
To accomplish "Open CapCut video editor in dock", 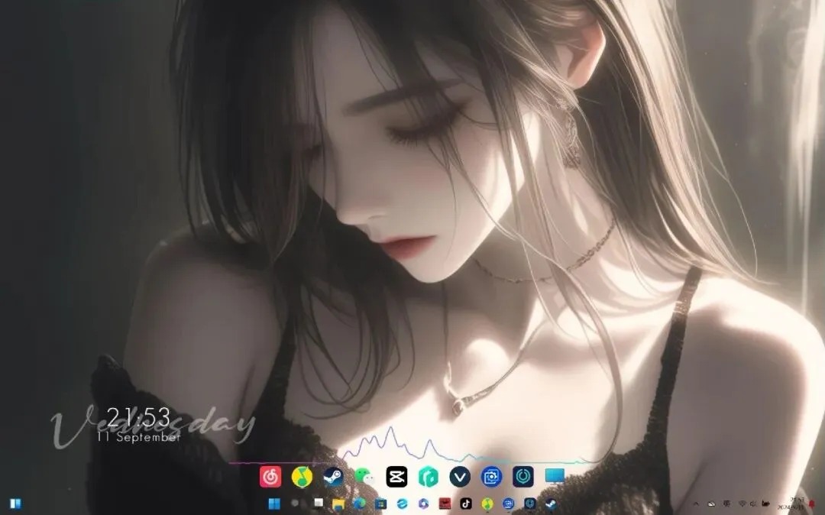I will [x=396, y=477].
